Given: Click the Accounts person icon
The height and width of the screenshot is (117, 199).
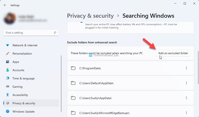Looking at the screenshot, I should [8, 70].
